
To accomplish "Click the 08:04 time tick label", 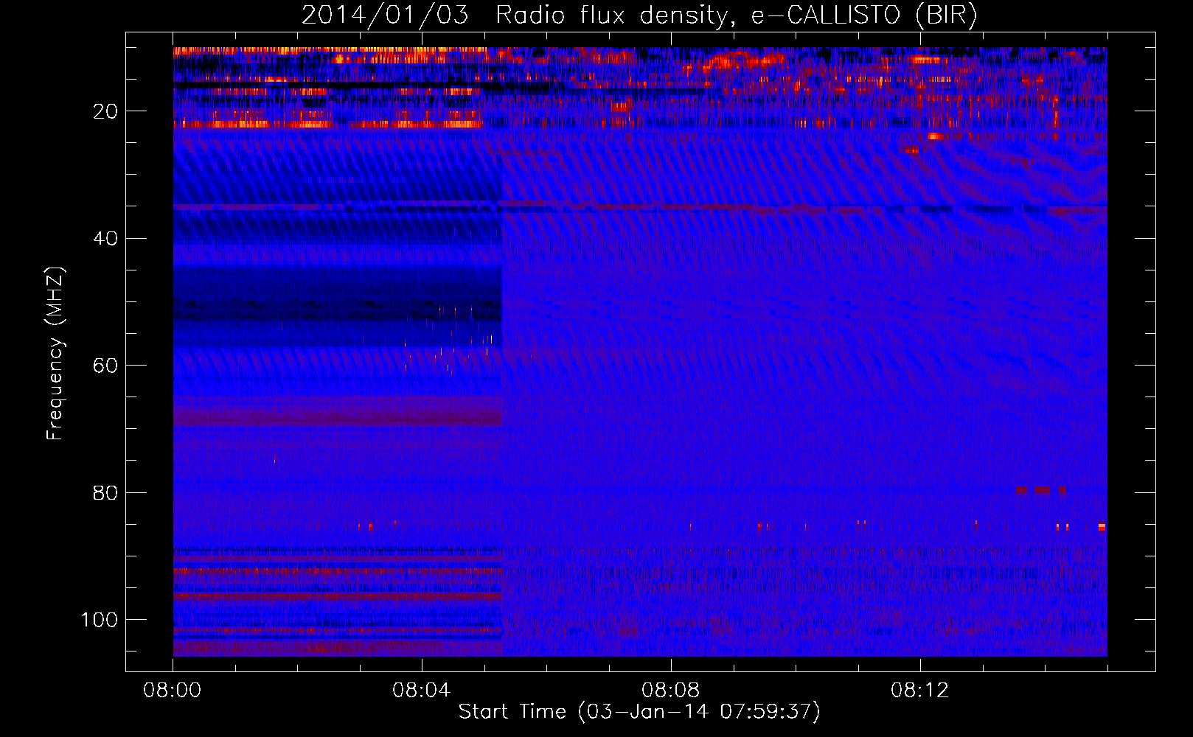I will click(x=422, y=691).
